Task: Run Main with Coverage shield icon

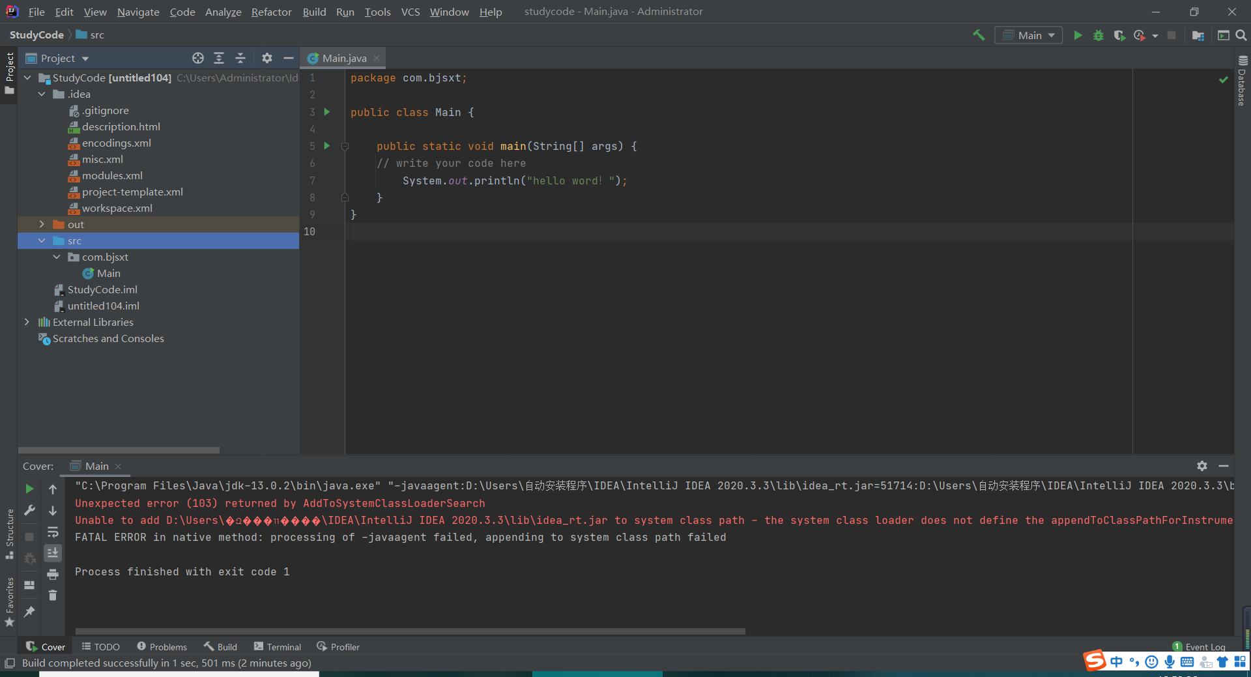Action: click(x=1119, y=35)
